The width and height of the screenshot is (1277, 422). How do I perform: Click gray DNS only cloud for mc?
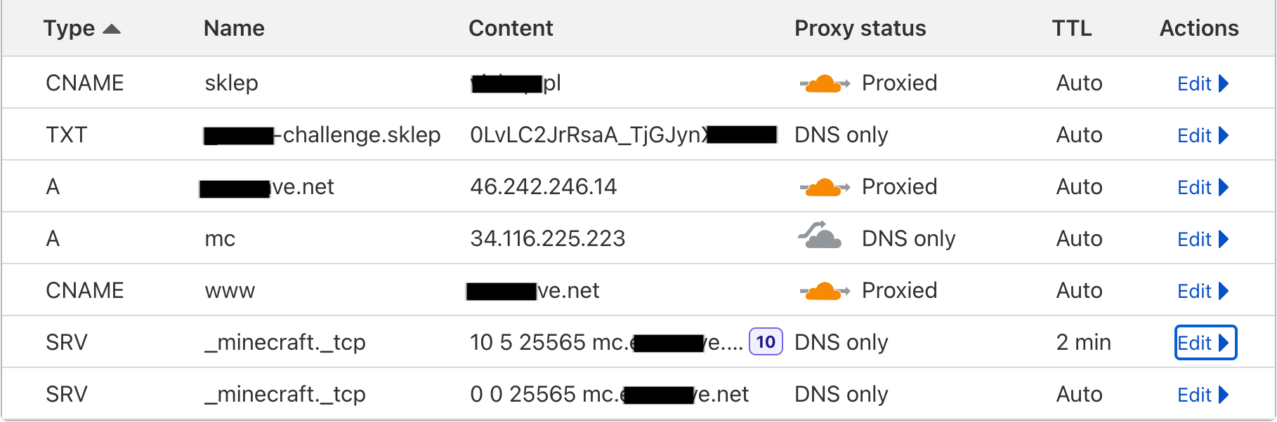click(820, 237)
